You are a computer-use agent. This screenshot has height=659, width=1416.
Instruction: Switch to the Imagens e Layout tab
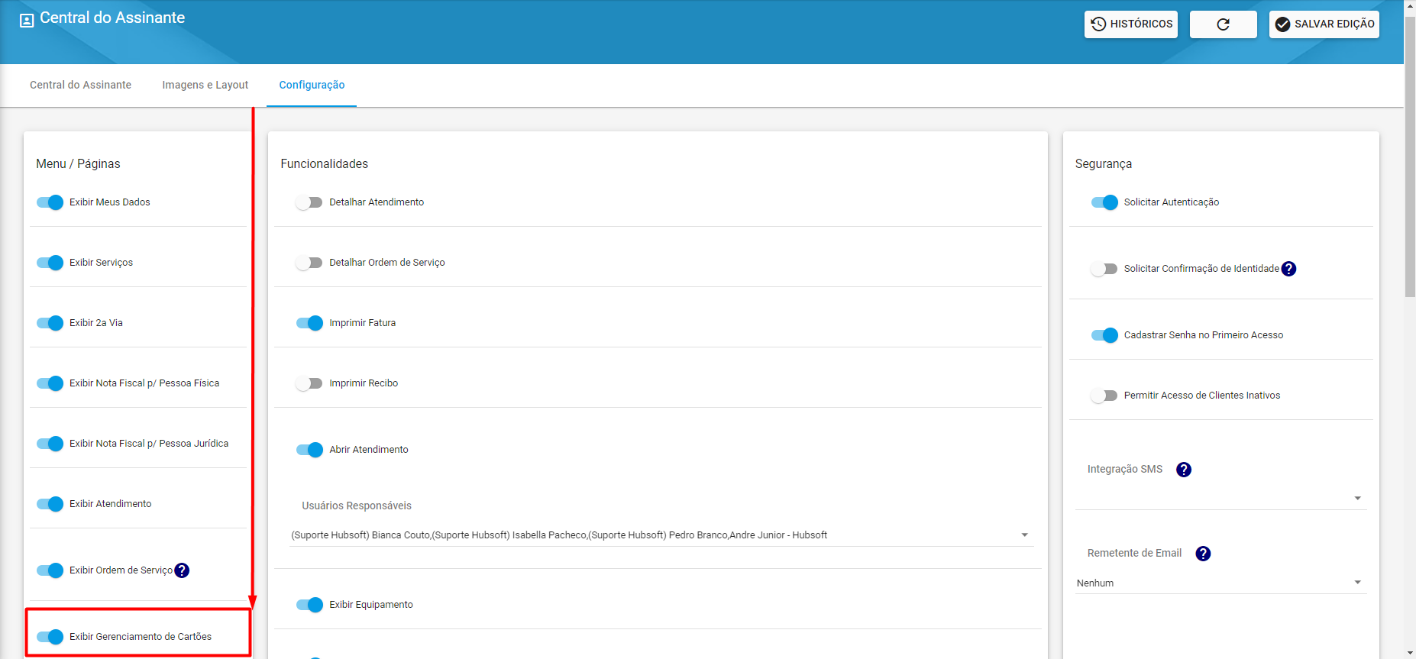(x=205, y=85)
